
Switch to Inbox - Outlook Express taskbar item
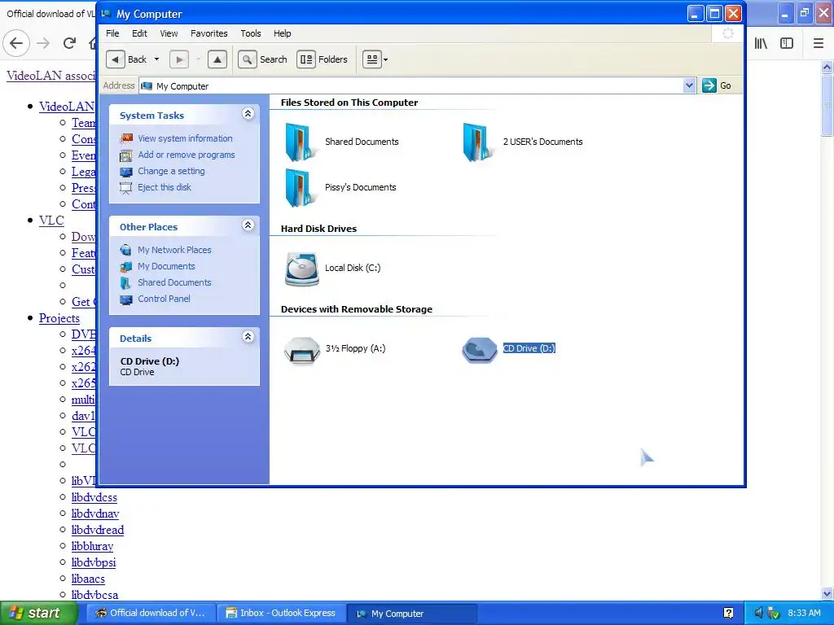(281, 613)
